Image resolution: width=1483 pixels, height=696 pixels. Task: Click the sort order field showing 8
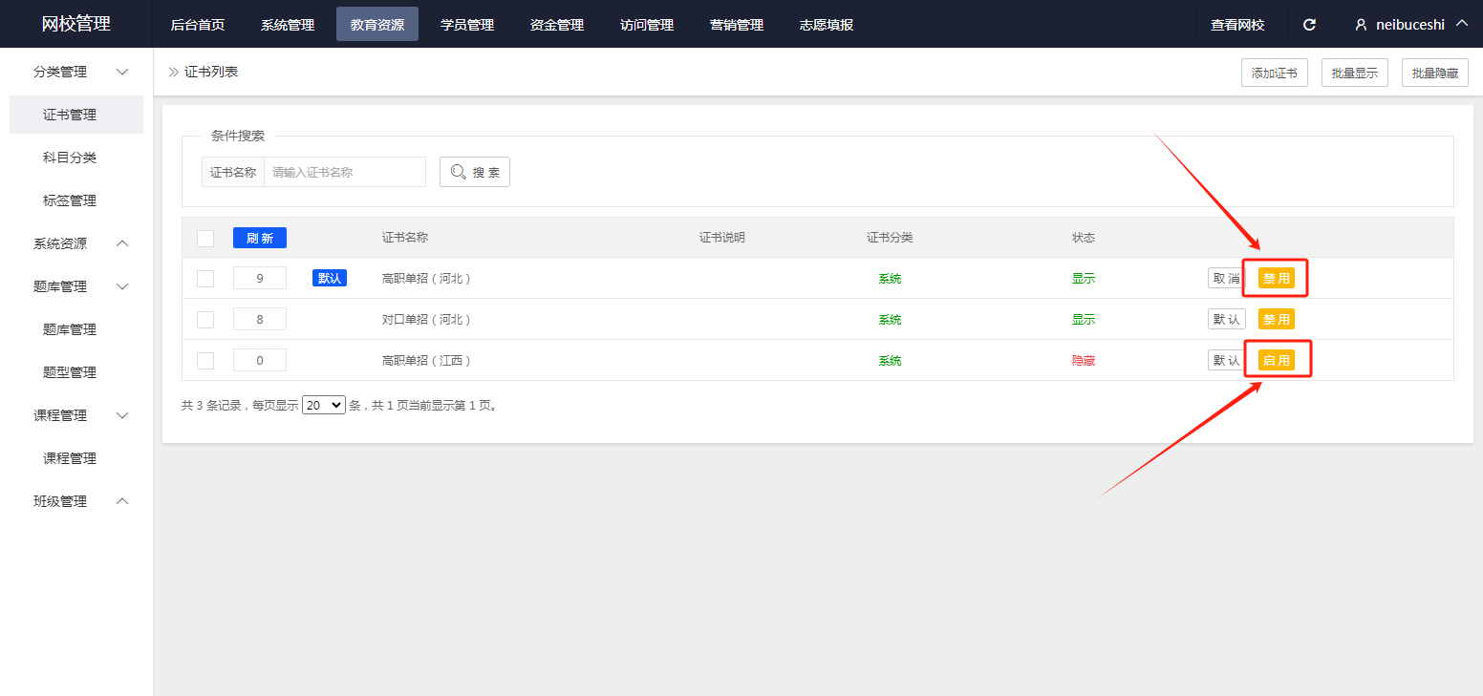coord(260,320)
